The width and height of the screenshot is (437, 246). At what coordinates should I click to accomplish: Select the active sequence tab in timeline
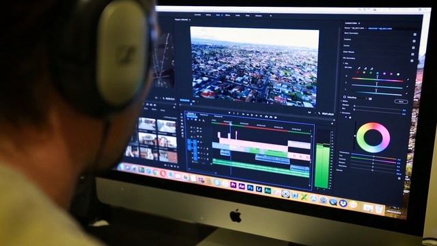[x=191, y=114]
